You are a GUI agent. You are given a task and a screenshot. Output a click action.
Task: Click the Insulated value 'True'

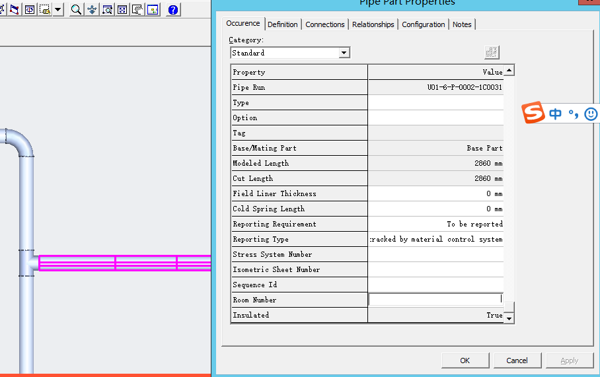coord(435,315)
